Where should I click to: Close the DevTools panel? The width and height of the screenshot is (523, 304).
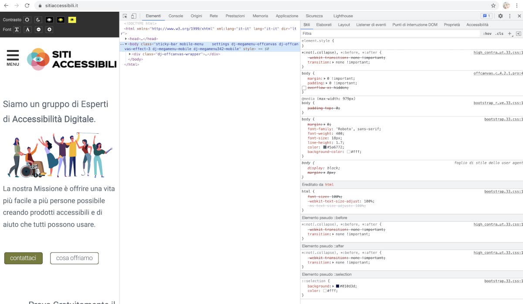click(519, 16)
